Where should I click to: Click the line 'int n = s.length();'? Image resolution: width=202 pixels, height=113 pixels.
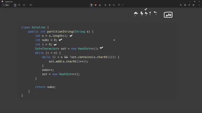coord(51,36)
